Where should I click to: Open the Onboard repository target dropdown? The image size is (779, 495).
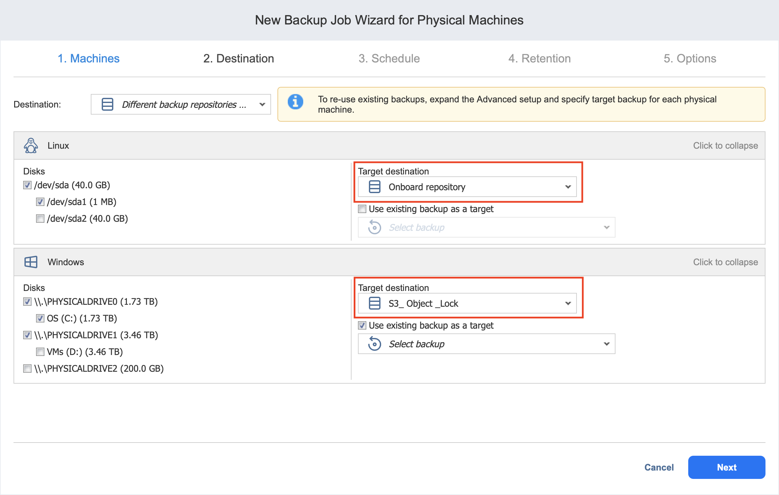tap(568, 187)
